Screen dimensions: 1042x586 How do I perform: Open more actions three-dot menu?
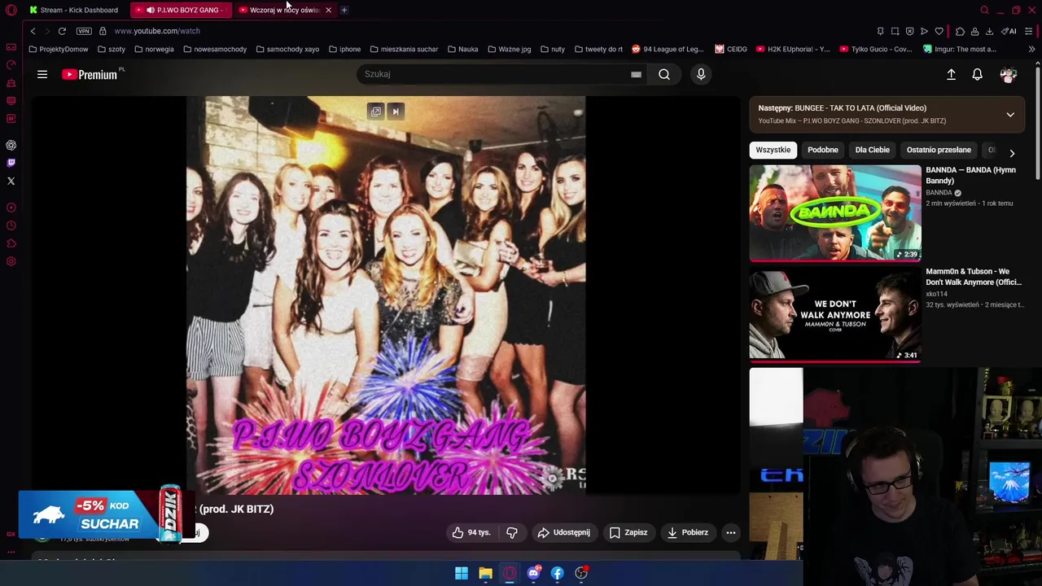731,532
